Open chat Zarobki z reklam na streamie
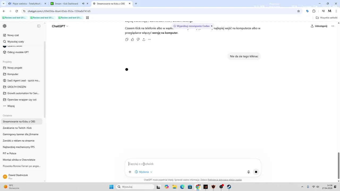This screenshot has width=340, height=191. tap(21, 141)
